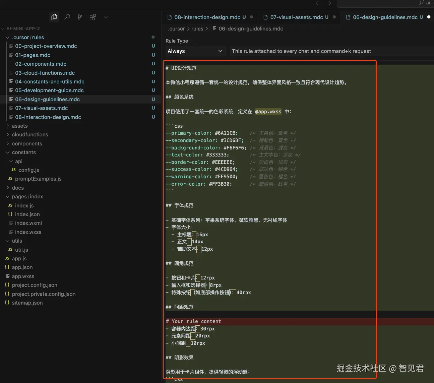Screen dimensions: 434x383
Task: Open the Extensions view icon
Action: 93,17
